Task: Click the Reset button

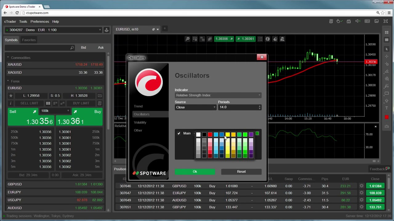Action: 241,172
